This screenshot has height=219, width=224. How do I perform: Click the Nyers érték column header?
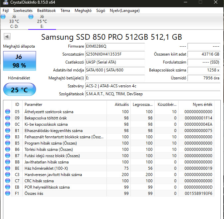[196, 105]
